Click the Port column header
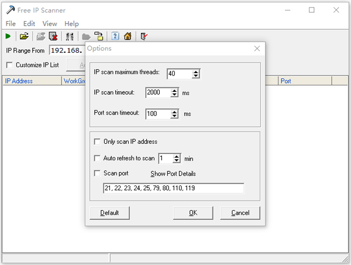 (x=305, y=81)
